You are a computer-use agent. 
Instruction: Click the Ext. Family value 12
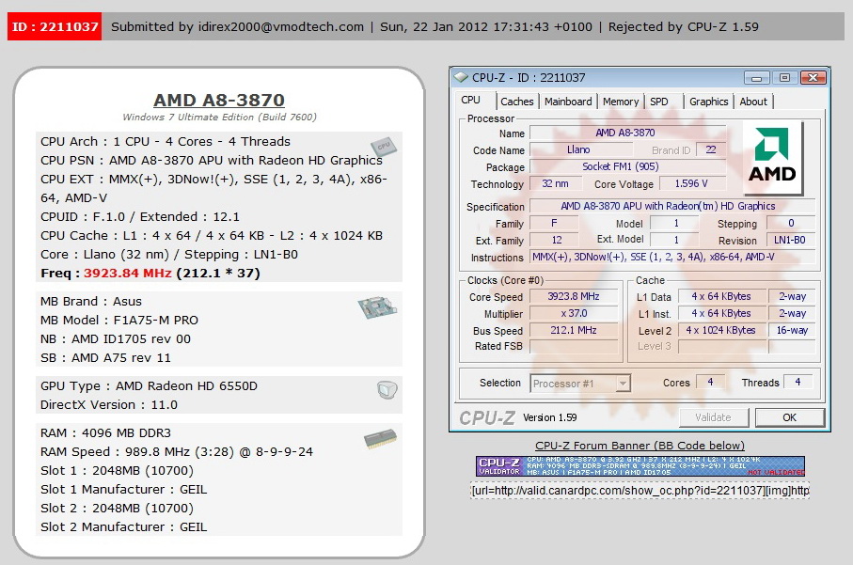click(x=555, y=240)
